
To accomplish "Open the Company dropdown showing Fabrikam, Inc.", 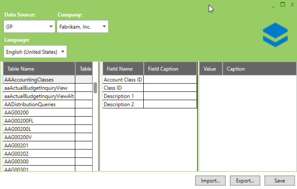I will [x=83, y=27].
